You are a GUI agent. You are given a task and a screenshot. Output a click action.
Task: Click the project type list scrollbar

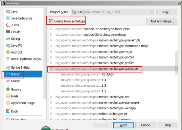[x=45, y=53]
